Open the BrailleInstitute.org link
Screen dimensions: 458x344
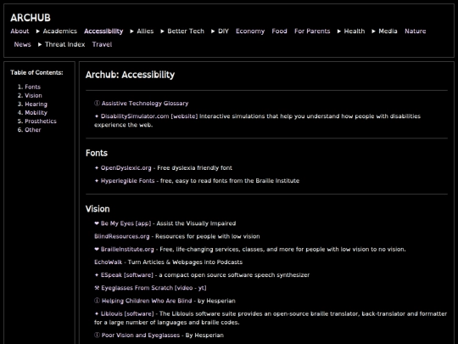coord(127,250)
